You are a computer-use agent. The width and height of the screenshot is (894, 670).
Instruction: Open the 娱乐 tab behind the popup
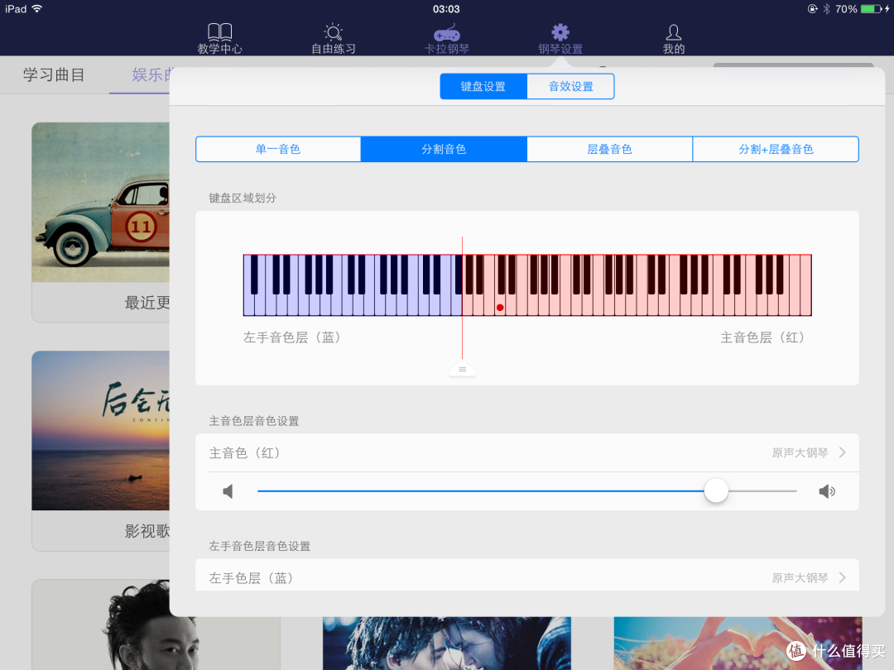pyautogui.click(x=151, y=74)
